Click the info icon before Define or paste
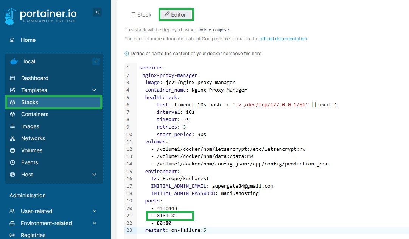The height and width of the screenshot is (239, 409). [x=126, y=54]
